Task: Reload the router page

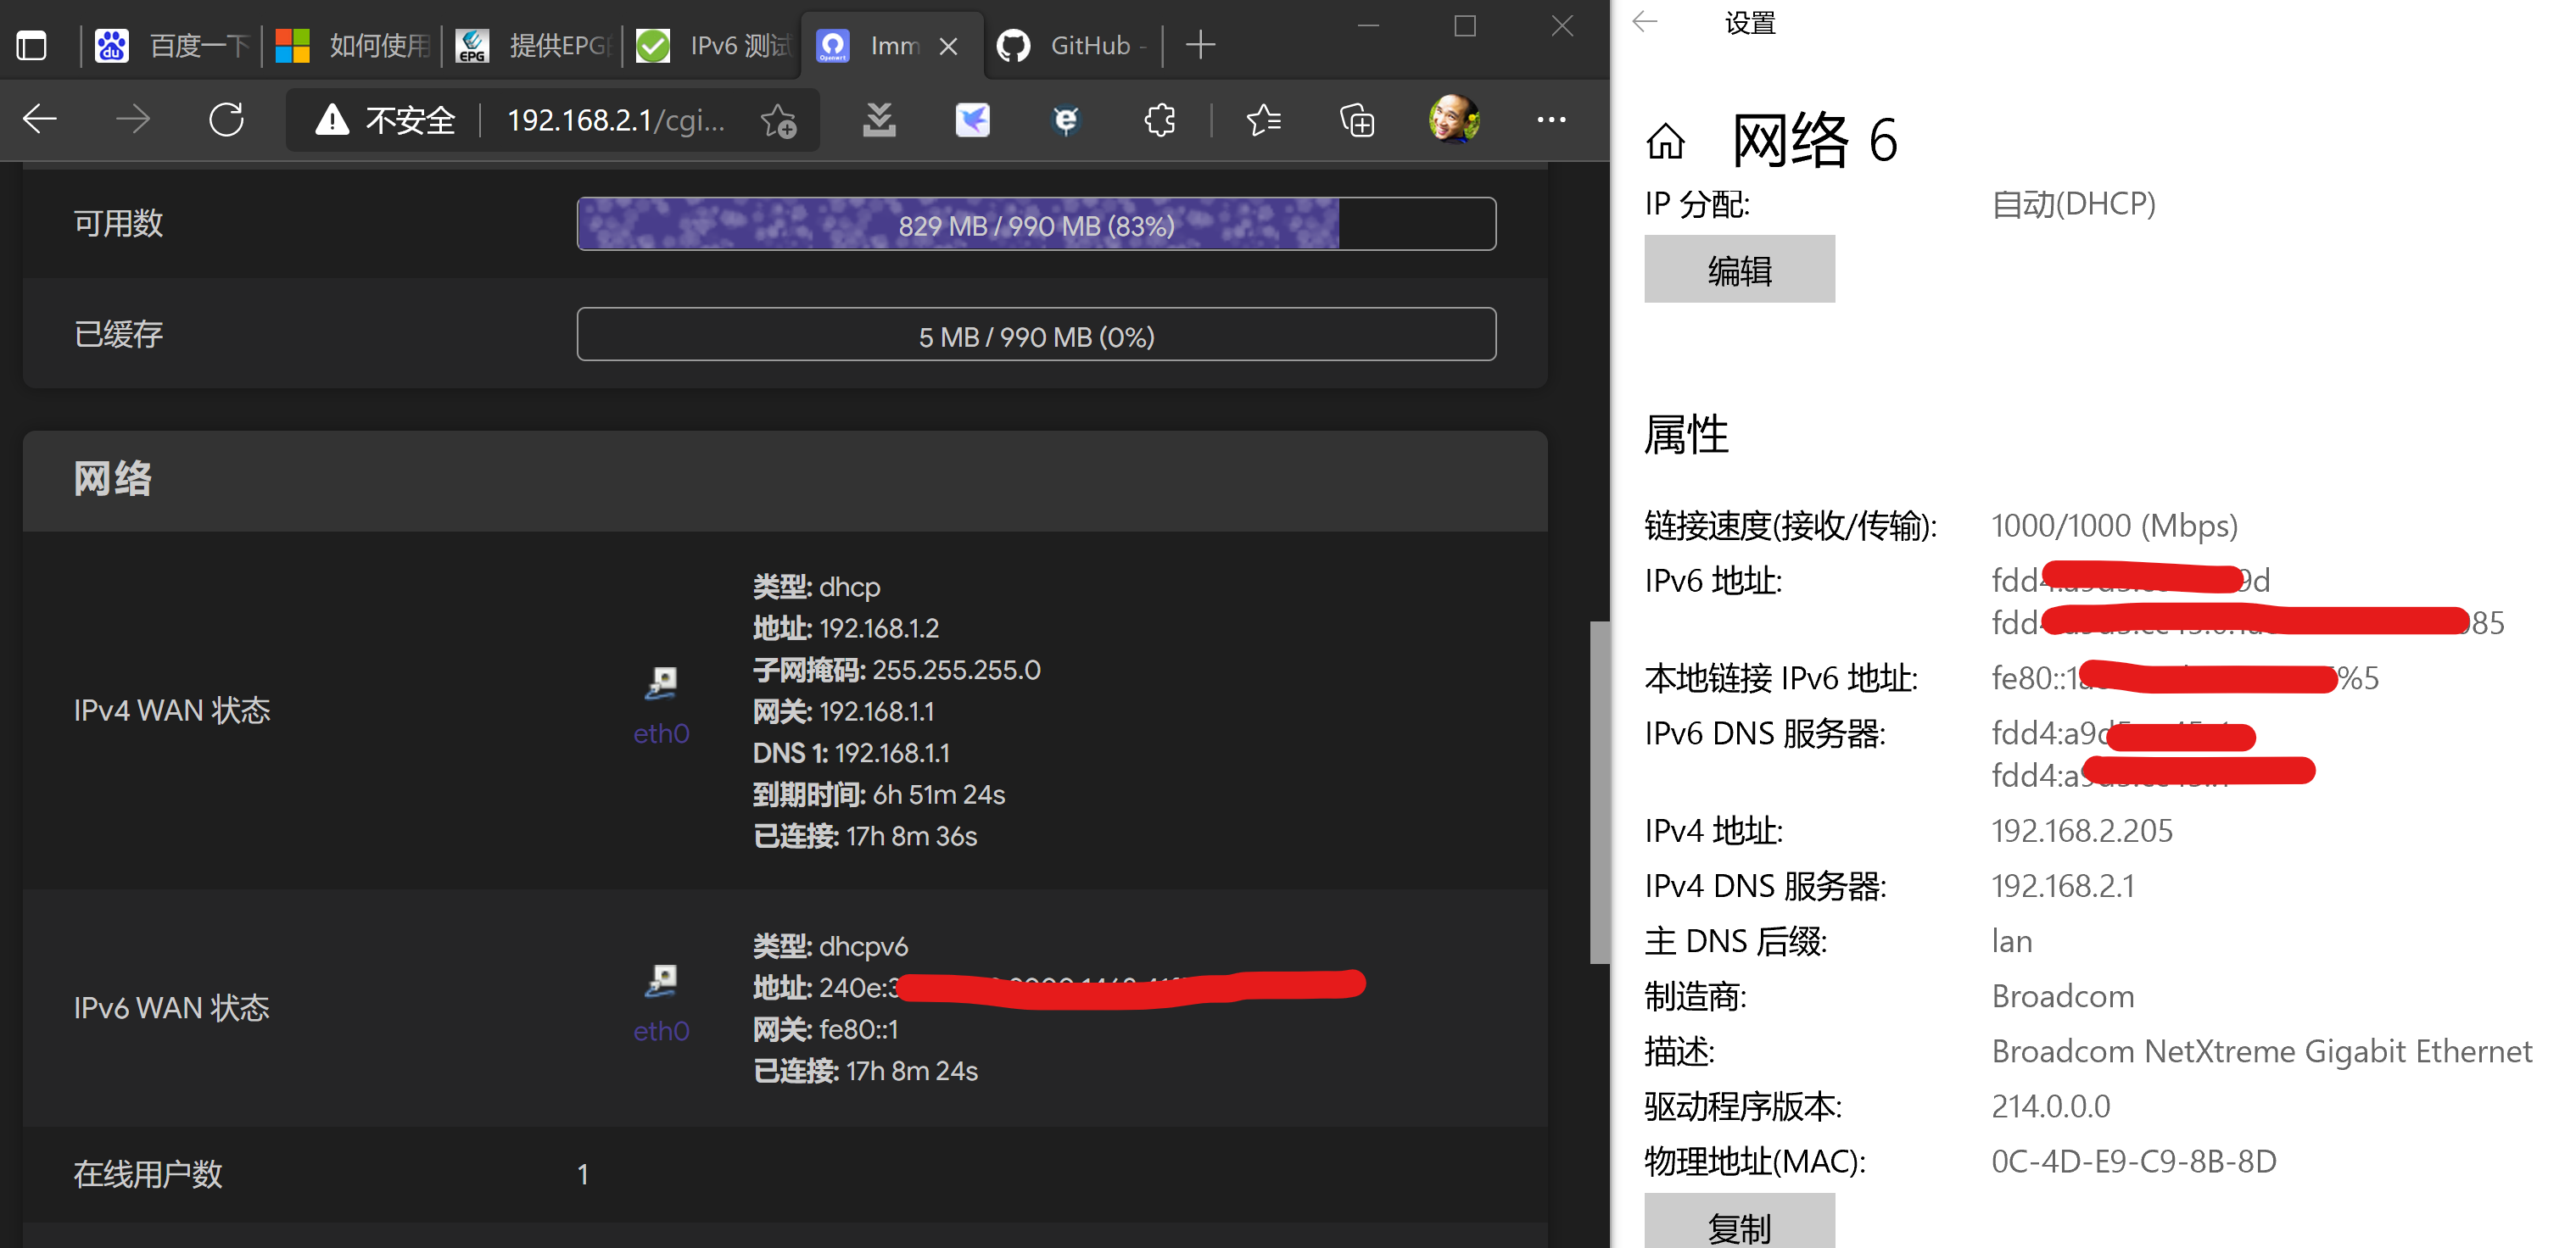Action: (x=226, y=120)
